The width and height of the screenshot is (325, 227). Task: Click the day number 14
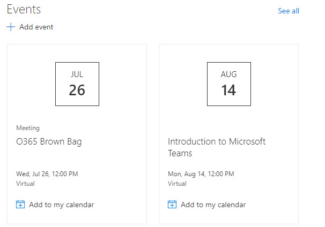pos(228,90)
